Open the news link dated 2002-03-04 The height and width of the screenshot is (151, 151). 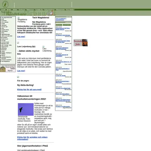63,88
